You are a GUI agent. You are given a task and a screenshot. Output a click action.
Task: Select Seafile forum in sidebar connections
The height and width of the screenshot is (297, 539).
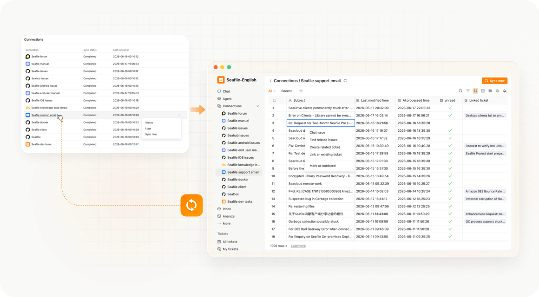(237, 113)
